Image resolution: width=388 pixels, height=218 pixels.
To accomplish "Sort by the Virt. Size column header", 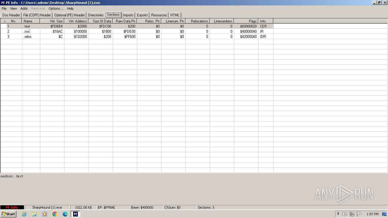I will (x=52, y=21).
